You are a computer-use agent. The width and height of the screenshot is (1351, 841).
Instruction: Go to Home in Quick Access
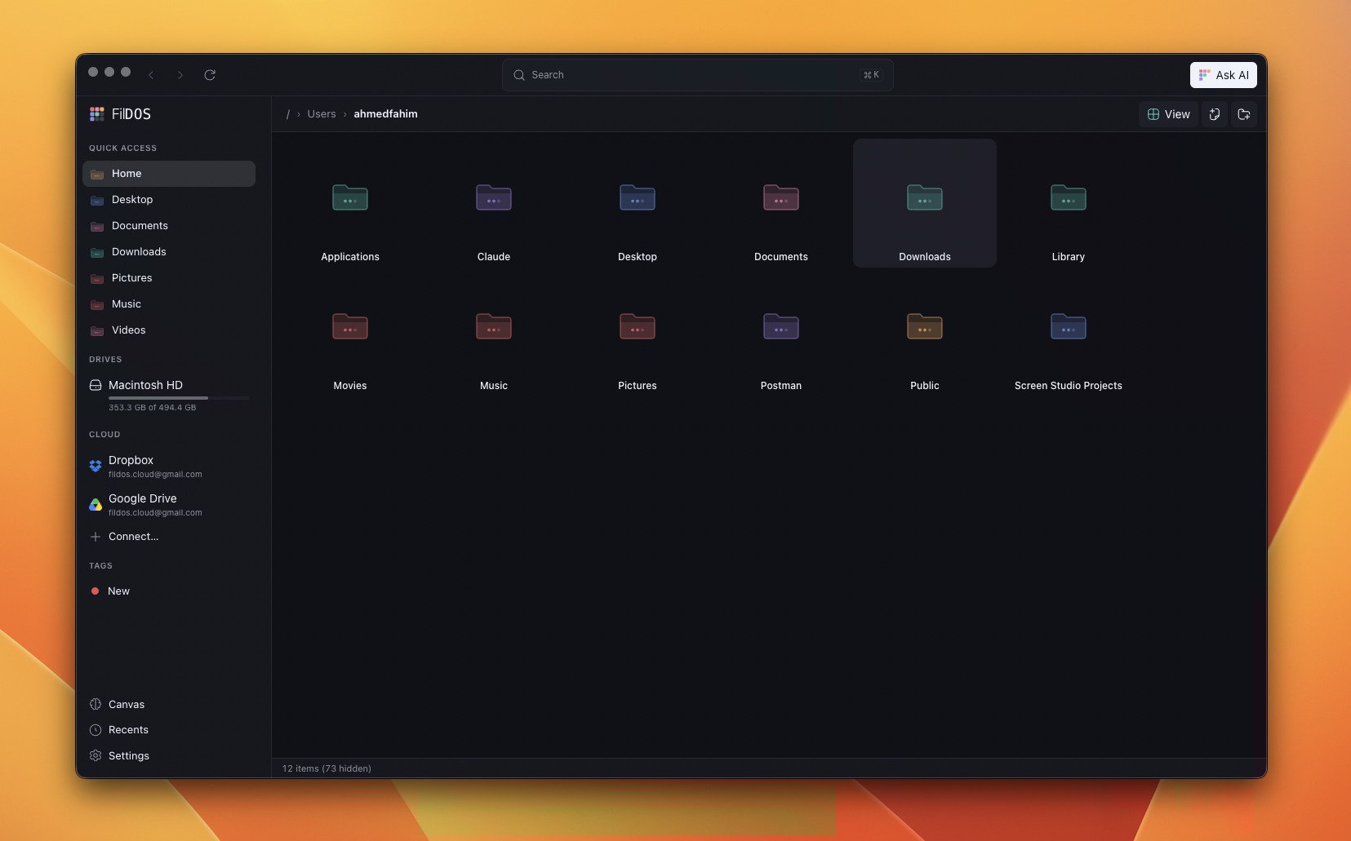[x=169, y=174]
